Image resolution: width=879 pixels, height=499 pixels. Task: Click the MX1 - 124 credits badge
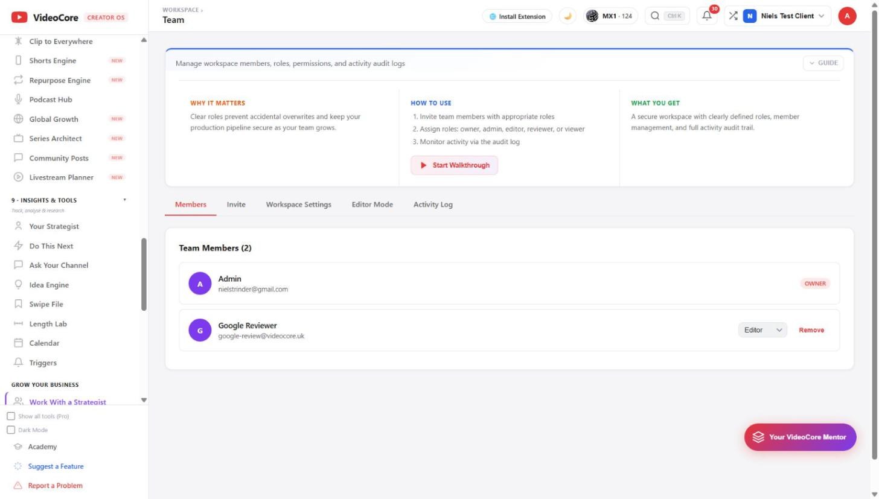click(x=610, y=16)
